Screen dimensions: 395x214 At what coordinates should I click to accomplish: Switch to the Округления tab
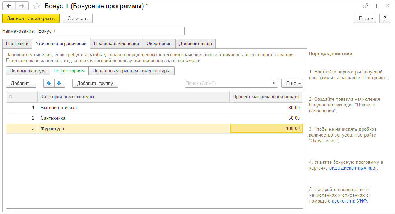click(x=159, y=44)
